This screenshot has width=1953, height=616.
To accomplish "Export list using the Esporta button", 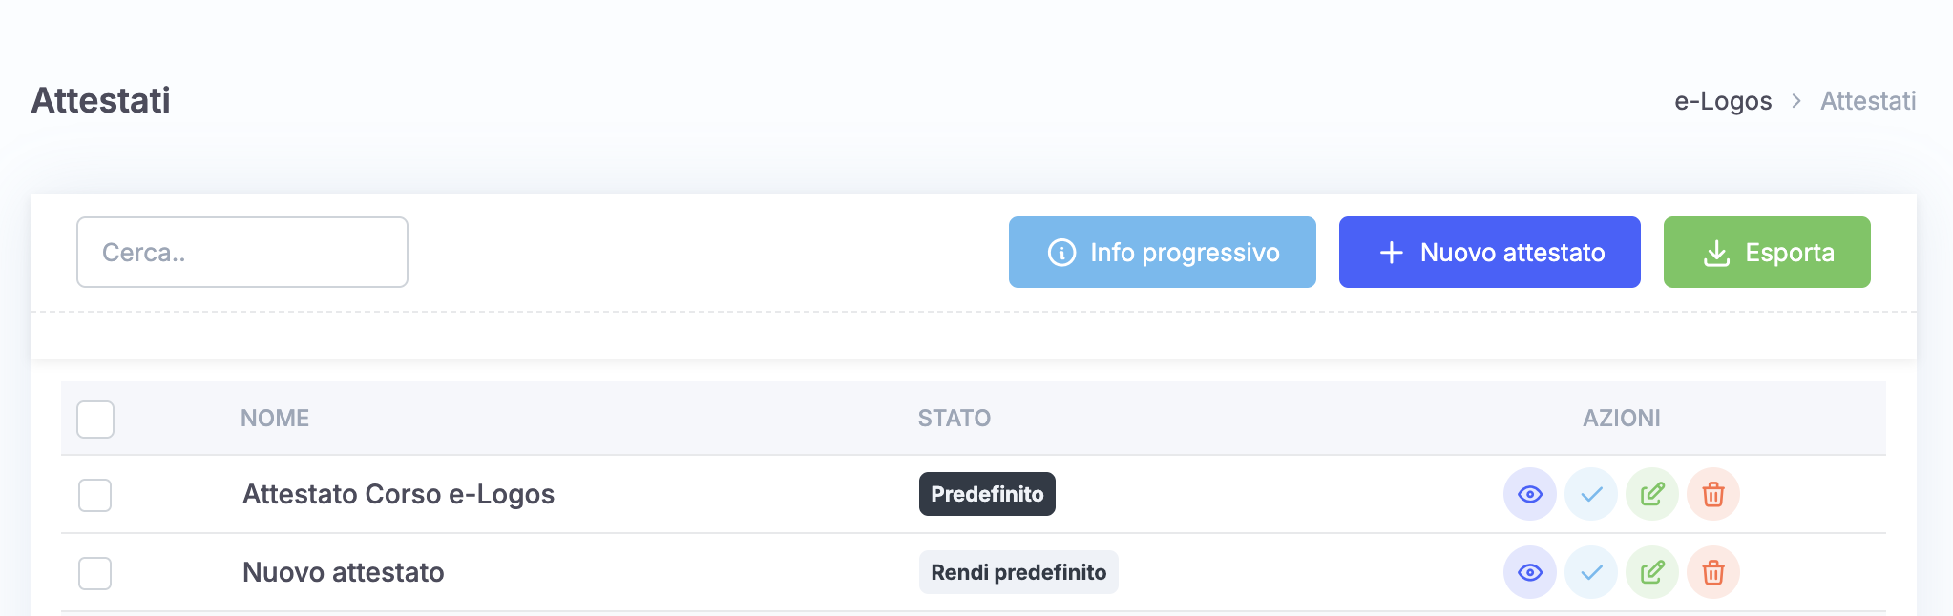I will (x=1767, y=252).
